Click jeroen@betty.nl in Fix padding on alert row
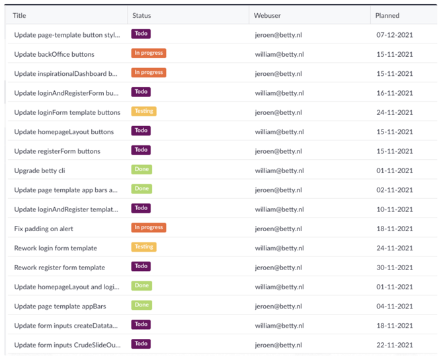 [278, 229]
